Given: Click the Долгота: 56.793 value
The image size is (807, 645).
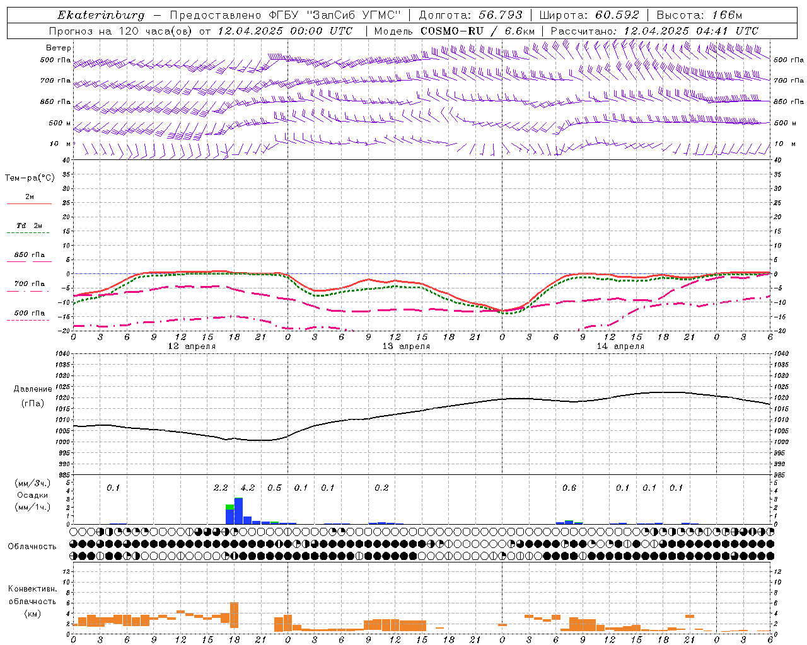Looking at the screenshot, I should [470, 15].
